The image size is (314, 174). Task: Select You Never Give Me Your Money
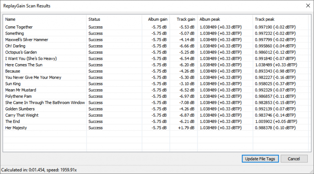(x=33, y=77)
